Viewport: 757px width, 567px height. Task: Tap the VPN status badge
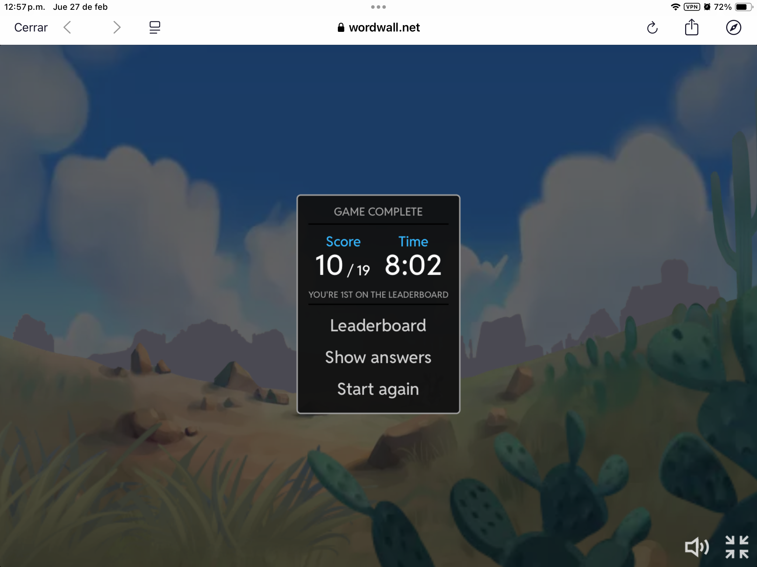[x=692, y=7]
